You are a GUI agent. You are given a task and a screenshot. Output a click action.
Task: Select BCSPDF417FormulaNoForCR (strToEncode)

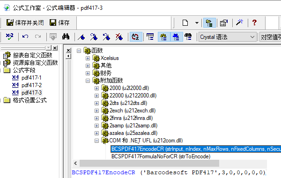pos(161,156)
